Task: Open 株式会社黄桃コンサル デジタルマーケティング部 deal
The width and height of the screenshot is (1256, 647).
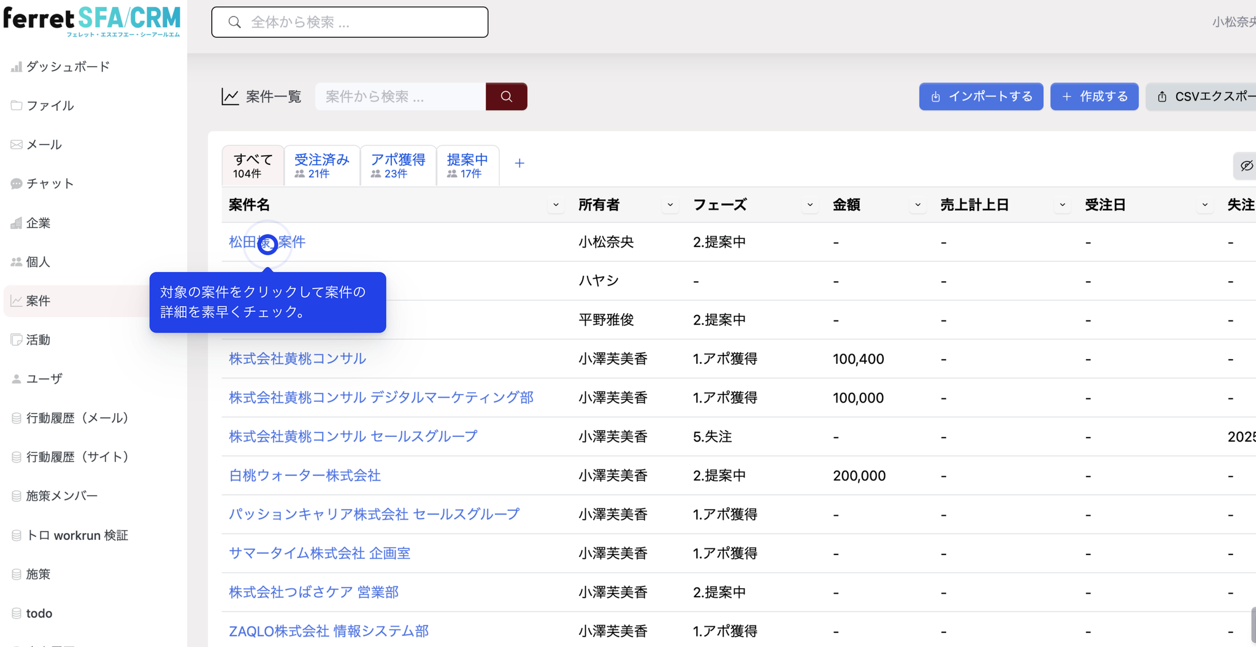Action: click(381, 398)
